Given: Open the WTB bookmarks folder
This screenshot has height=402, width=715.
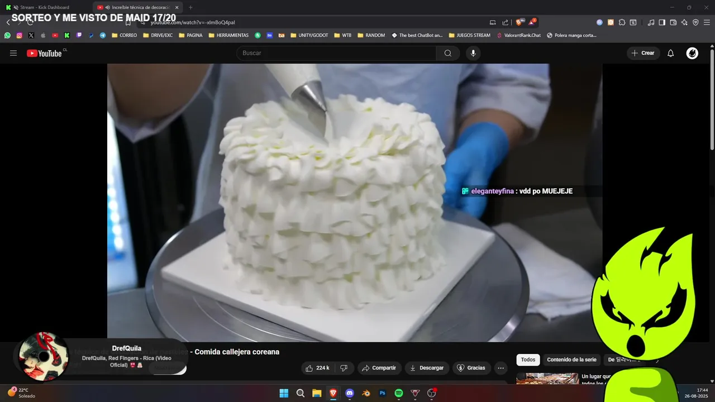Looking at the screenshot, I should 343,35.
